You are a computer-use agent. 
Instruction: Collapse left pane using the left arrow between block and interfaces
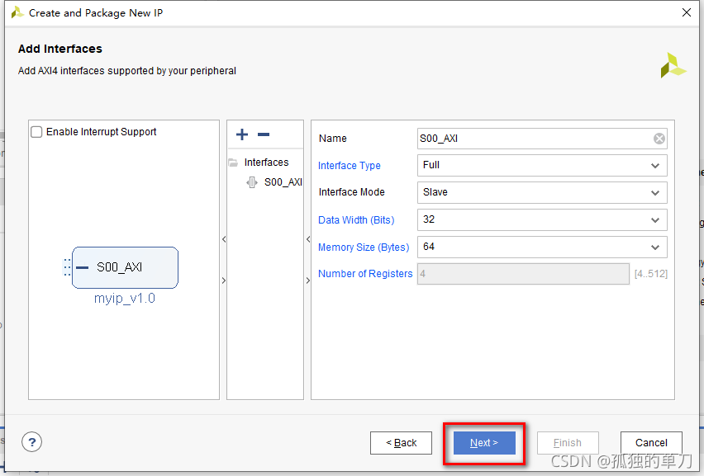[x=224, y=239]
